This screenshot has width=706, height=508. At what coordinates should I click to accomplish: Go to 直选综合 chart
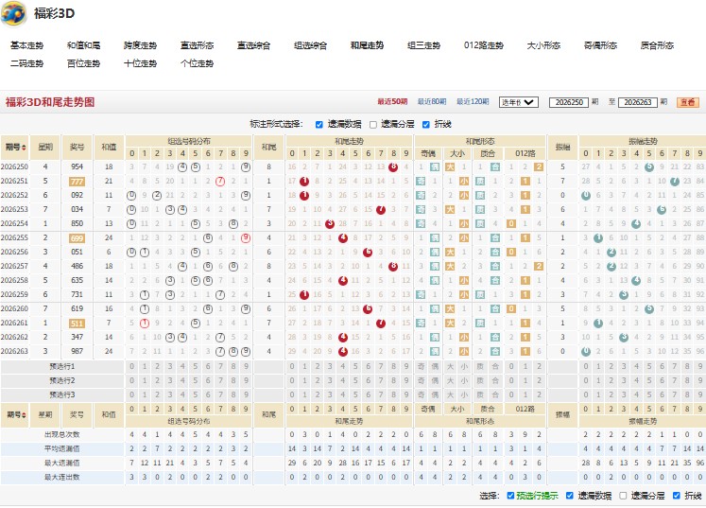pyautogui.click(x=254, y=45)
